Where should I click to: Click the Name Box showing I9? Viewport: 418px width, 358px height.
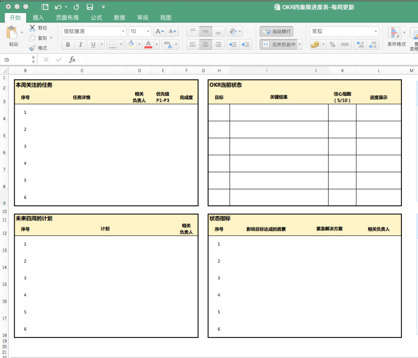point(16,60)
